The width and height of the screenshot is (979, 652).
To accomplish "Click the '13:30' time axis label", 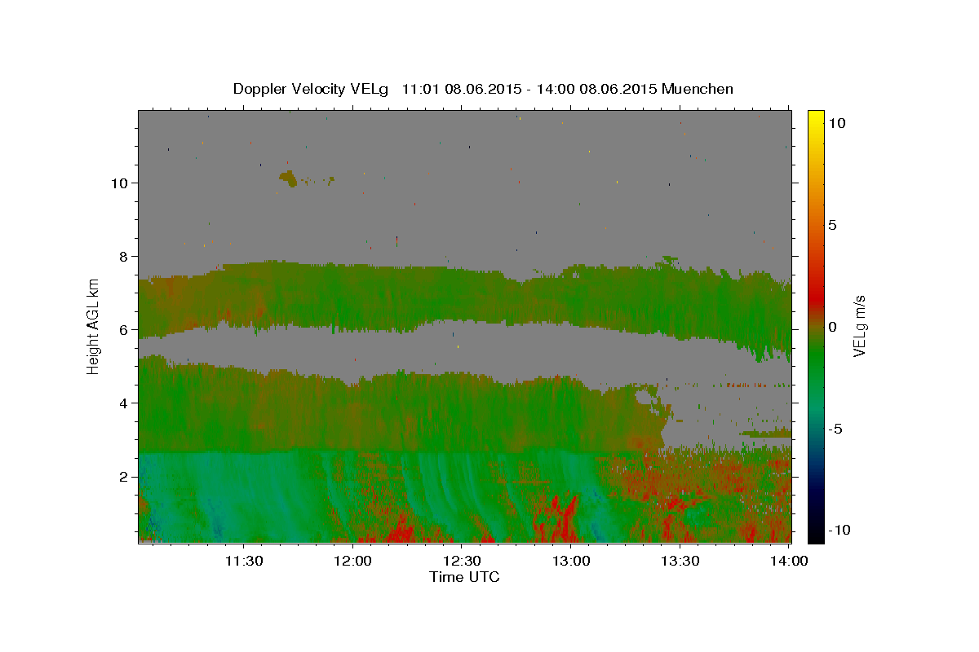I will point(680,561).
